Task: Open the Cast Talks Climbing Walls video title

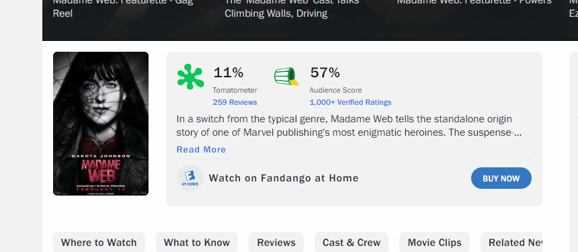Action: point(292,8)
